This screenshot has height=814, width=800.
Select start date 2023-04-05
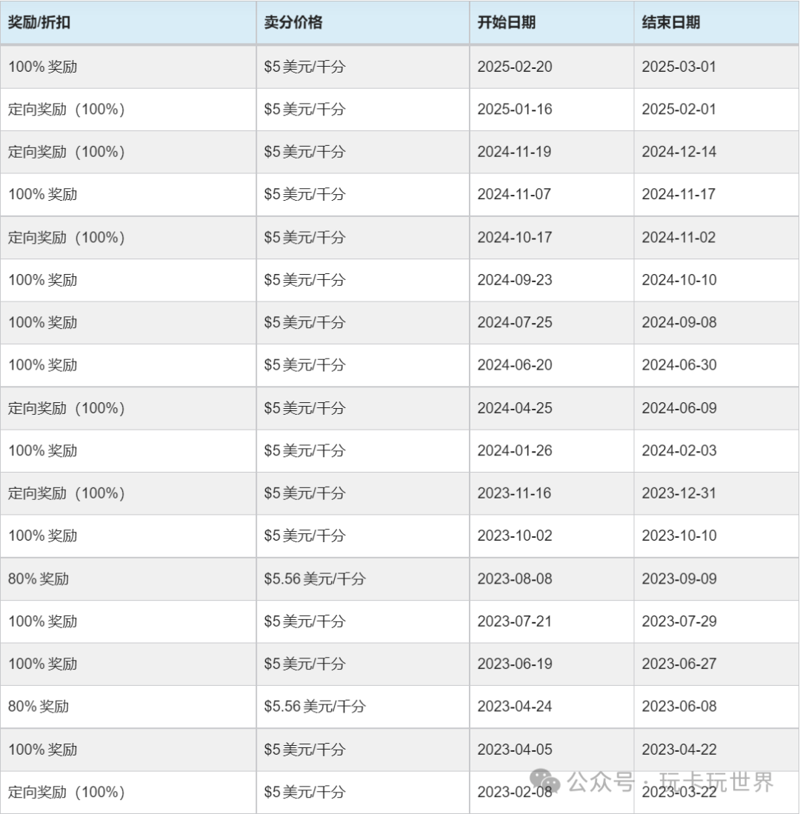coord(515,750)
